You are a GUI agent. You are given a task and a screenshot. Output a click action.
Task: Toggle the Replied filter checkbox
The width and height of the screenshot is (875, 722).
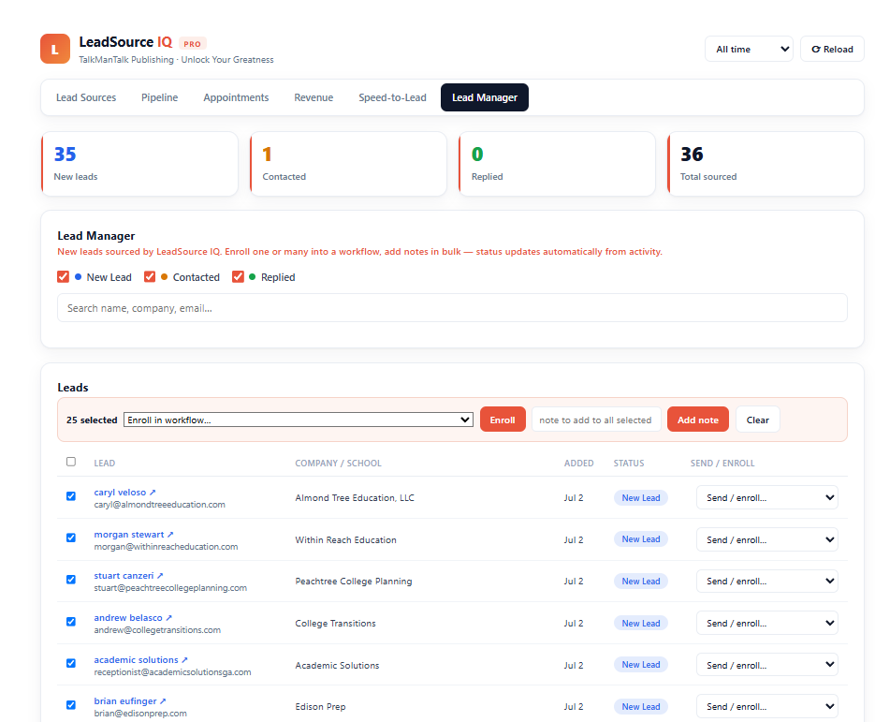pyautogui.click(x=239, y=277)
